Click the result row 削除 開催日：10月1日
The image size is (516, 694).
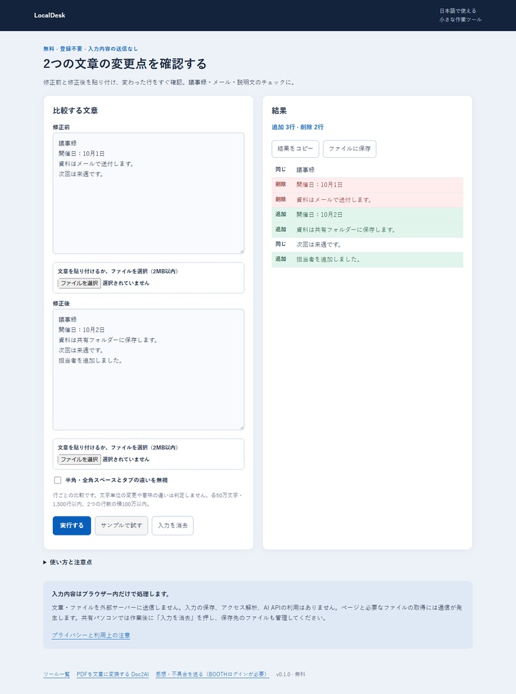368,184
